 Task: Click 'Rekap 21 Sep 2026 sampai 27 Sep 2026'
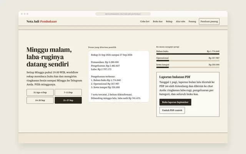pos(111,55)
